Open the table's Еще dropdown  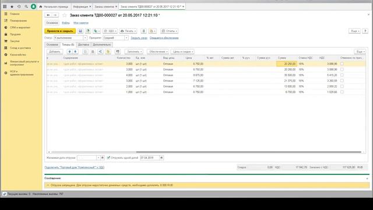[360, 52]
